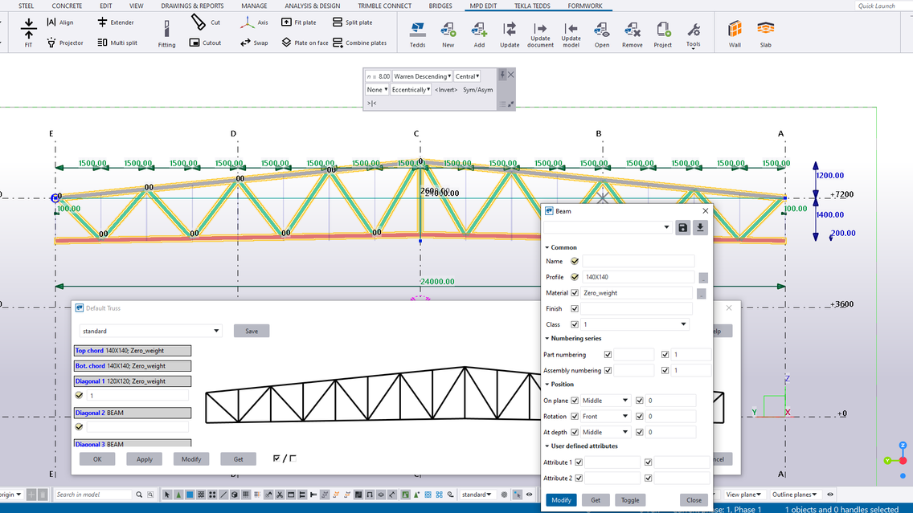The width and height of the screenshot is (913, 513).
Task: Open the STEEL ribbon tab
Action: [x=27, y=6]
